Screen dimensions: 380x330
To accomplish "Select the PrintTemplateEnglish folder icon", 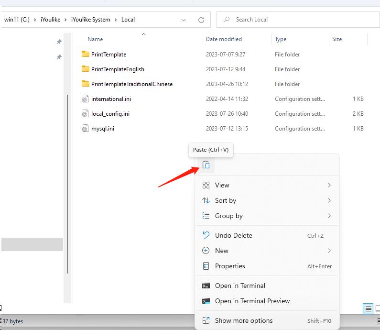I will tap(86, 69).
